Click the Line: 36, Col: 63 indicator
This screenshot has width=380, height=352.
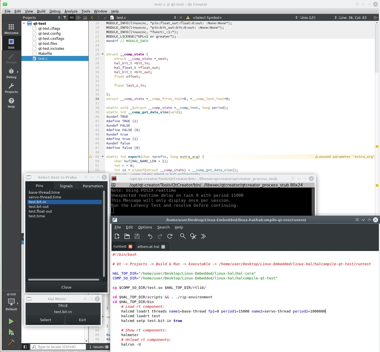tap(353, 18)
